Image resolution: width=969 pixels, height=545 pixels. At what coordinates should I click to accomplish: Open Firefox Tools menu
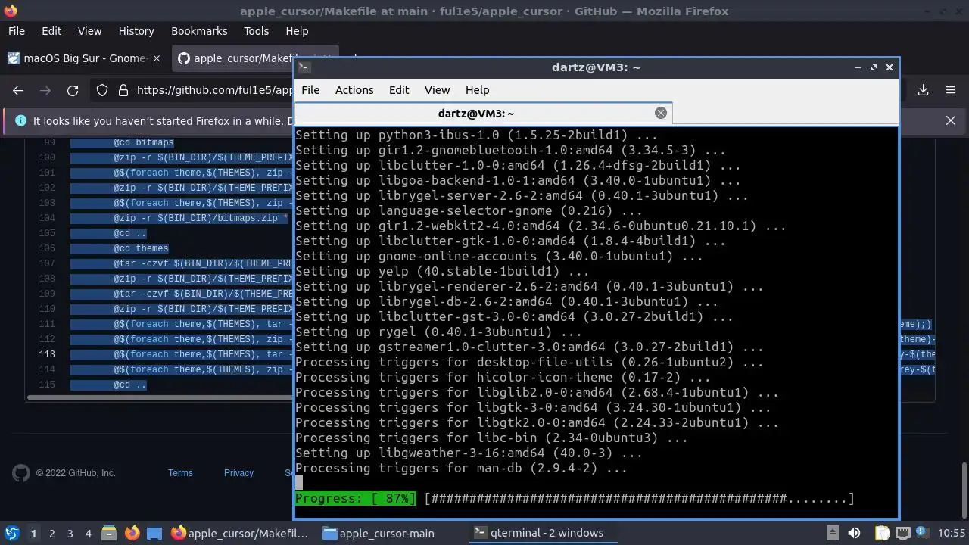(x=256, y=31)
